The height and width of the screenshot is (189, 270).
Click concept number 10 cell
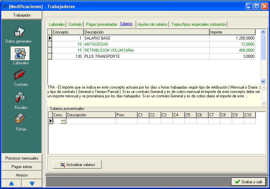pos(68,44)
